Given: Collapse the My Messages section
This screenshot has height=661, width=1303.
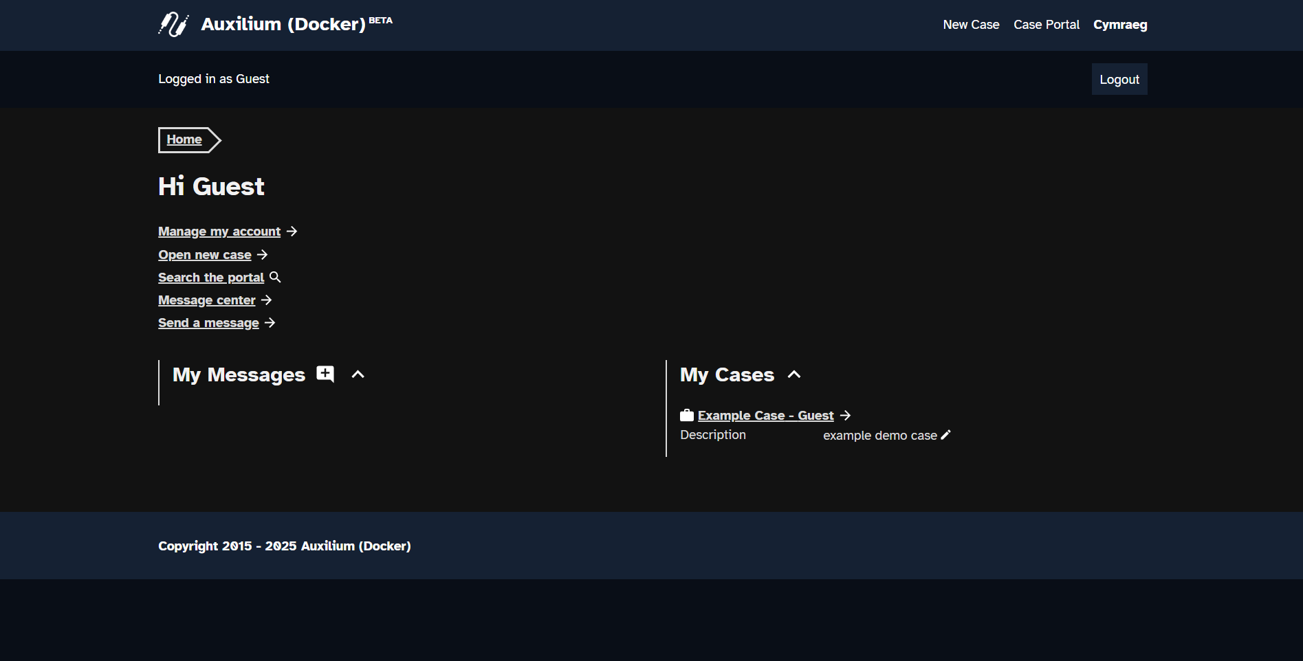Looking at the screenshot, I should click(357, 374).
